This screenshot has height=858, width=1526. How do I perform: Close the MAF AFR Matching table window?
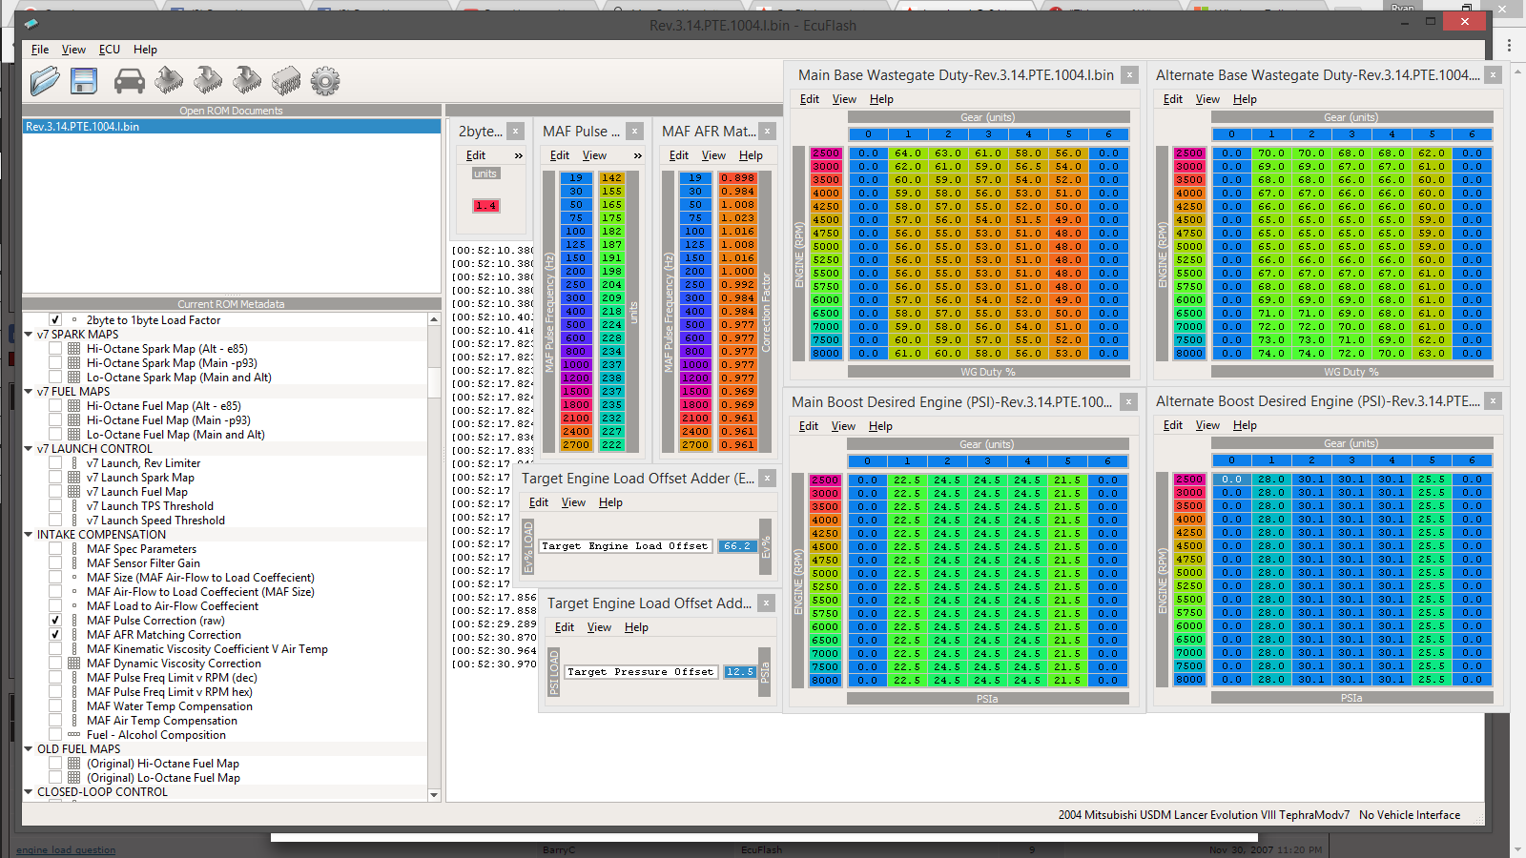pos(768,132)
